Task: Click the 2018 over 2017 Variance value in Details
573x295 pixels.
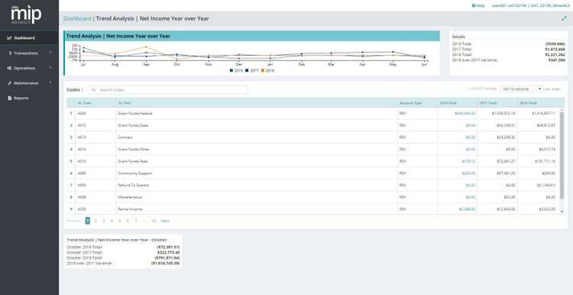Action: [556, 60]
